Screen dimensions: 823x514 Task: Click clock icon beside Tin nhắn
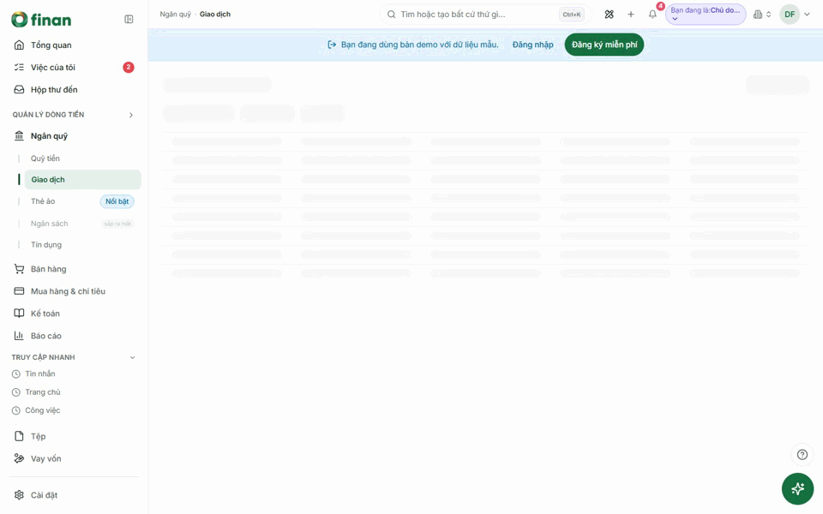click(x=16, y=374)
